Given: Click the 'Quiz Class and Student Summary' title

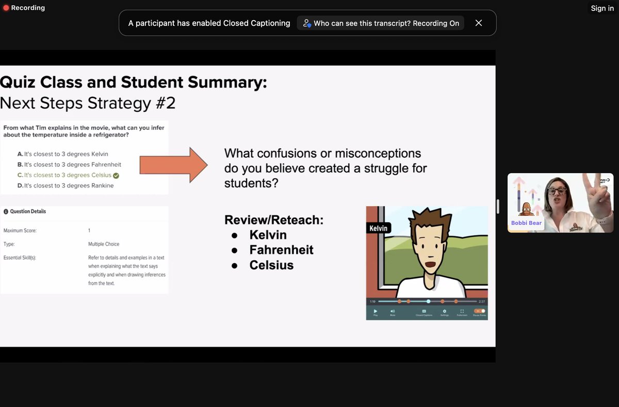Looking at the screenshot, I should [134, 82].
